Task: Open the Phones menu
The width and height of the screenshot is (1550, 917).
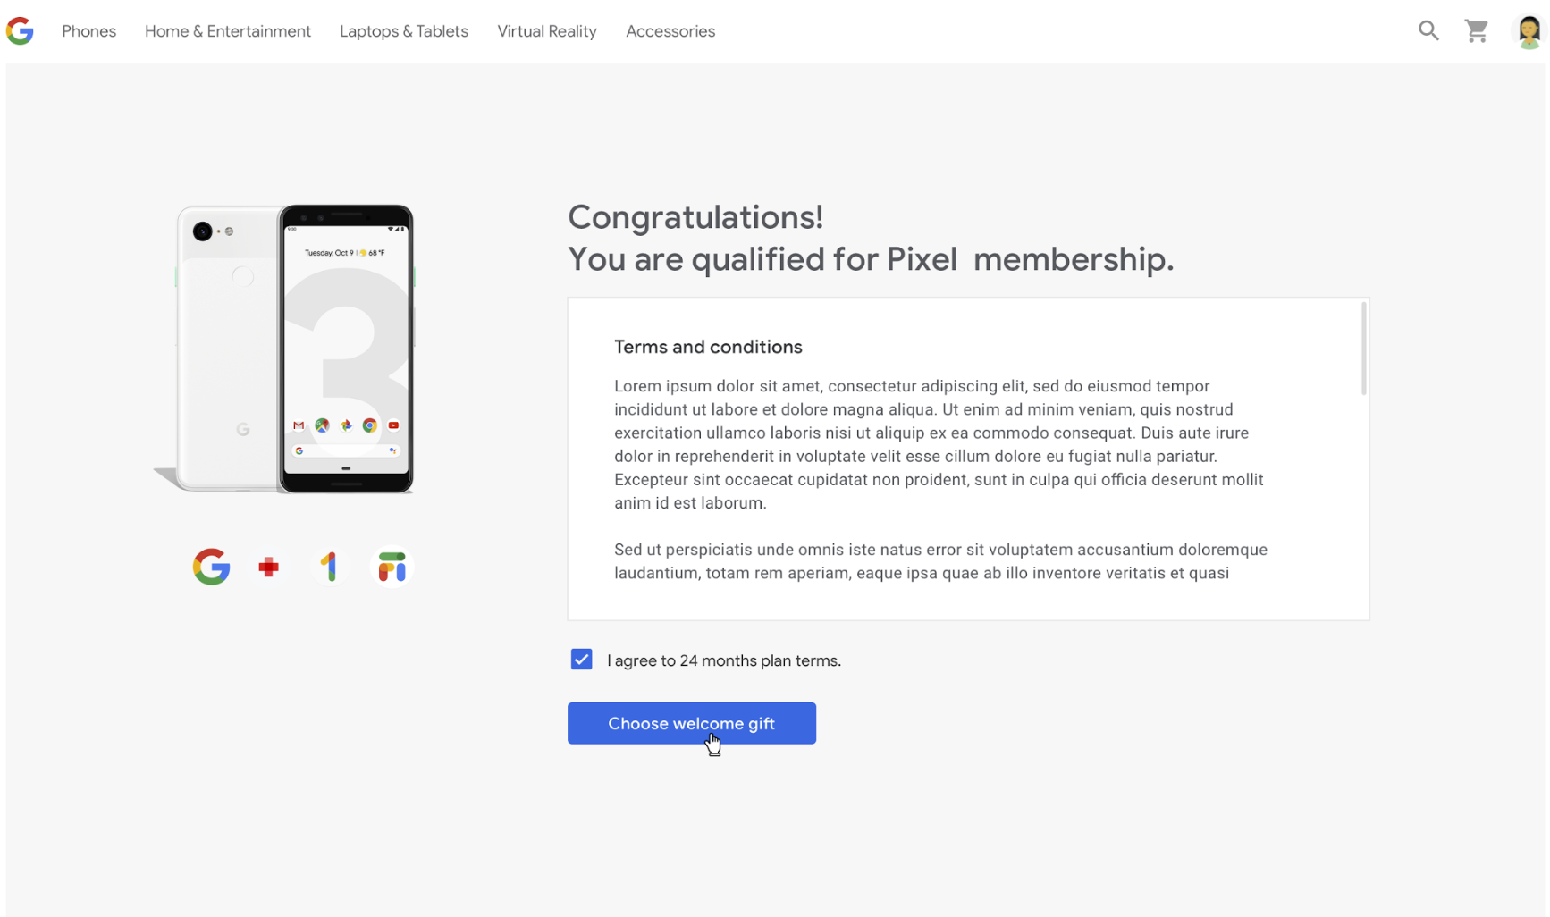Action: tap(88, 31)
